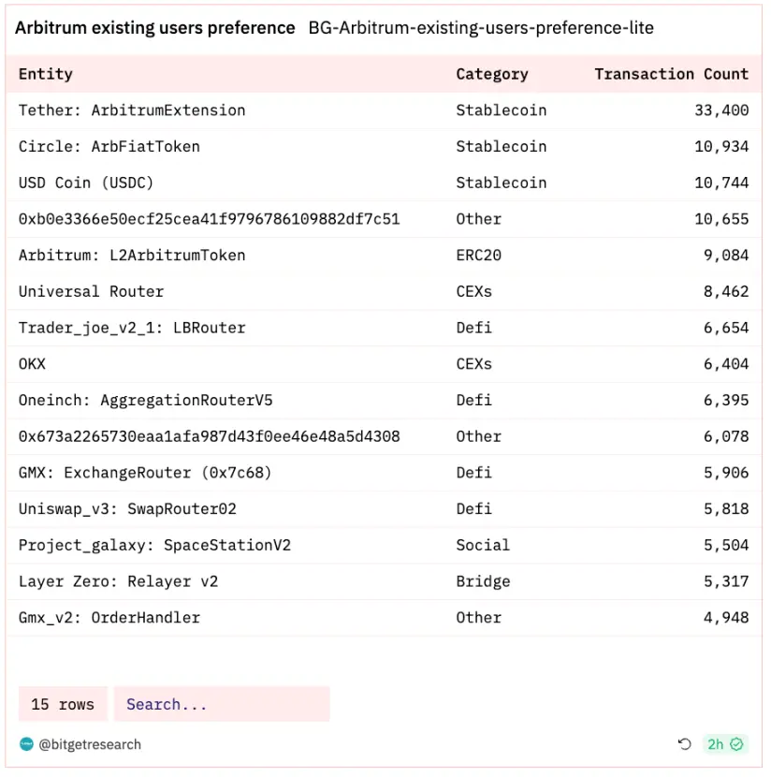Open the @bitgetresearch profile link

90,744
